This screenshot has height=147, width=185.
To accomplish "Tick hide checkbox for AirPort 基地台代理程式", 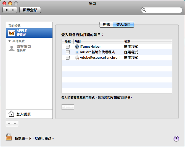I will tap(68, 52).
